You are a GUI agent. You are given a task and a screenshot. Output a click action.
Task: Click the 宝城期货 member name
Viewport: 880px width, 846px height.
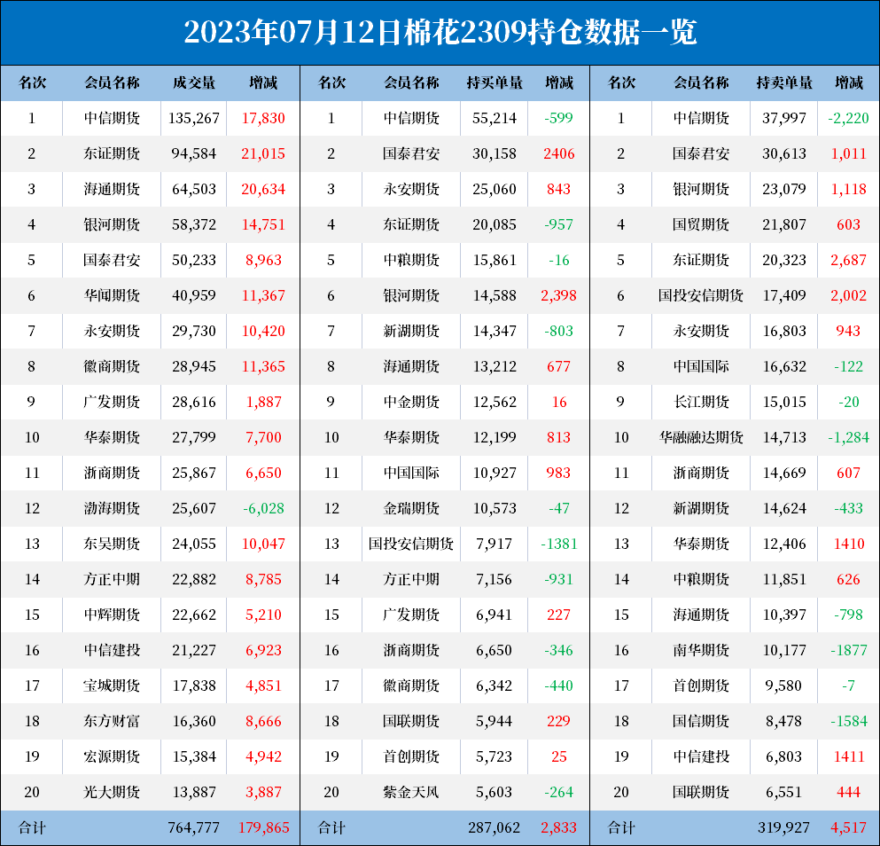[x=112, y=685]
